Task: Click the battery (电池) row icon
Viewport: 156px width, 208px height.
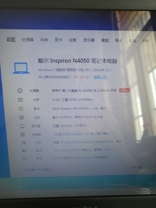Action: pyautogui.click(x=24, y=151)
